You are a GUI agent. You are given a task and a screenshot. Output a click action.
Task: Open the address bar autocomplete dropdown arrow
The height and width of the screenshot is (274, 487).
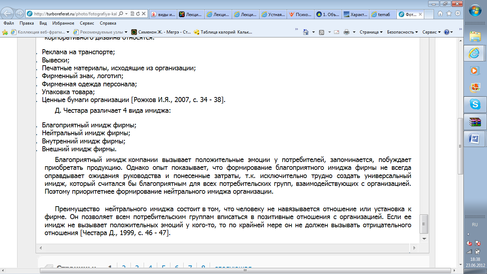[126, 14]
